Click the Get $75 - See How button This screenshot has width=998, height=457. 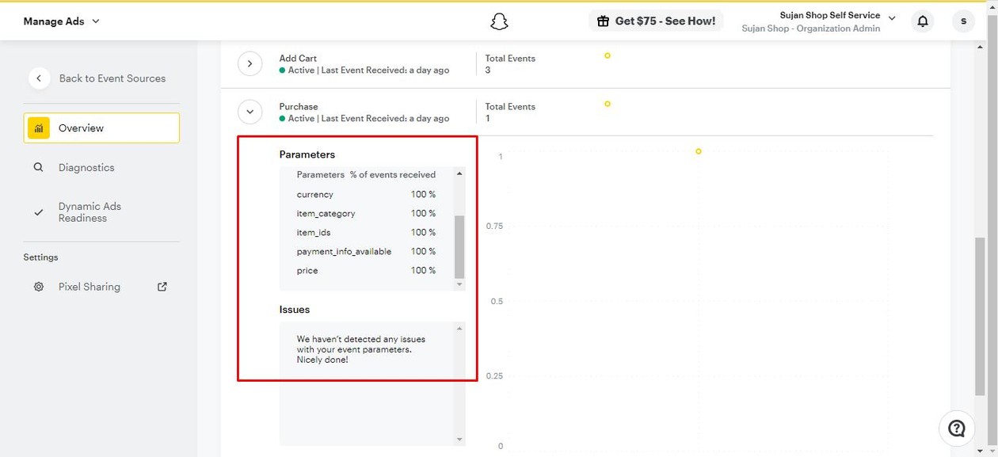[x=656, y=21]
